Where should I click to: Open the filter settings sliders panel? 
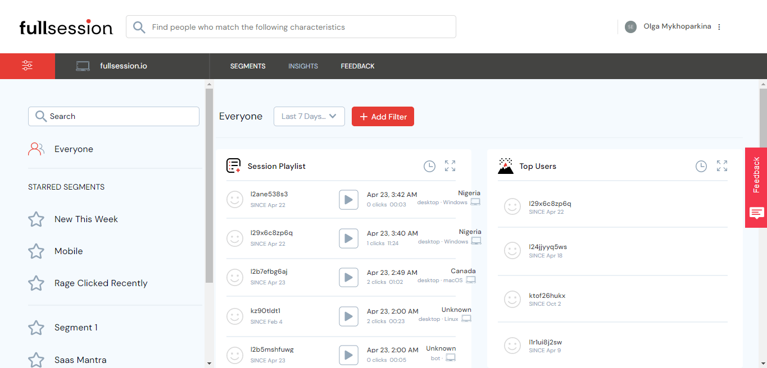coord(28,66)
